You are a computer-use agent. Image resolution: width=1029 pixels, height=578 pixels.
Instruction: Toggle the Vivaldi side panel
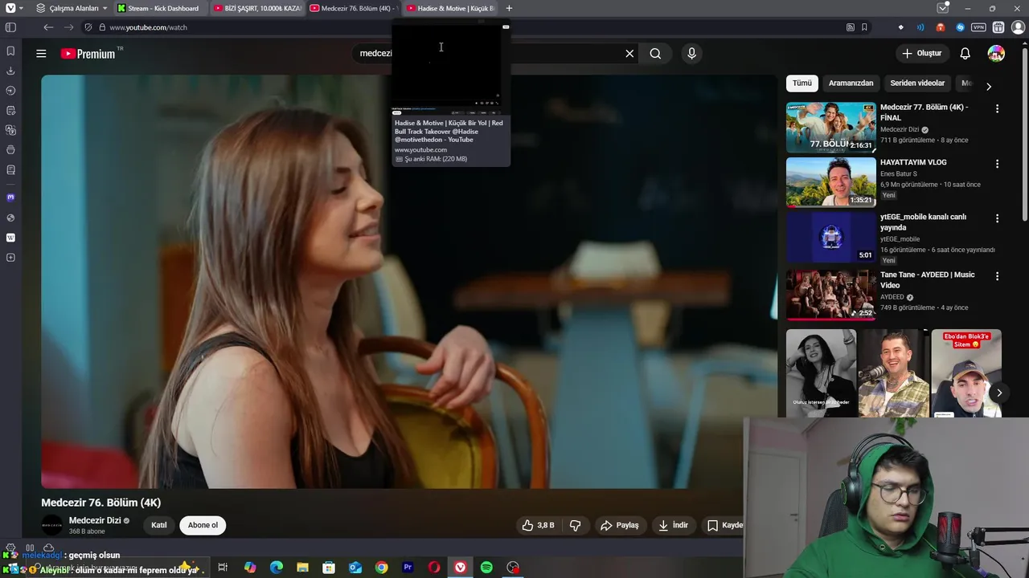click(x=10, y=27)
